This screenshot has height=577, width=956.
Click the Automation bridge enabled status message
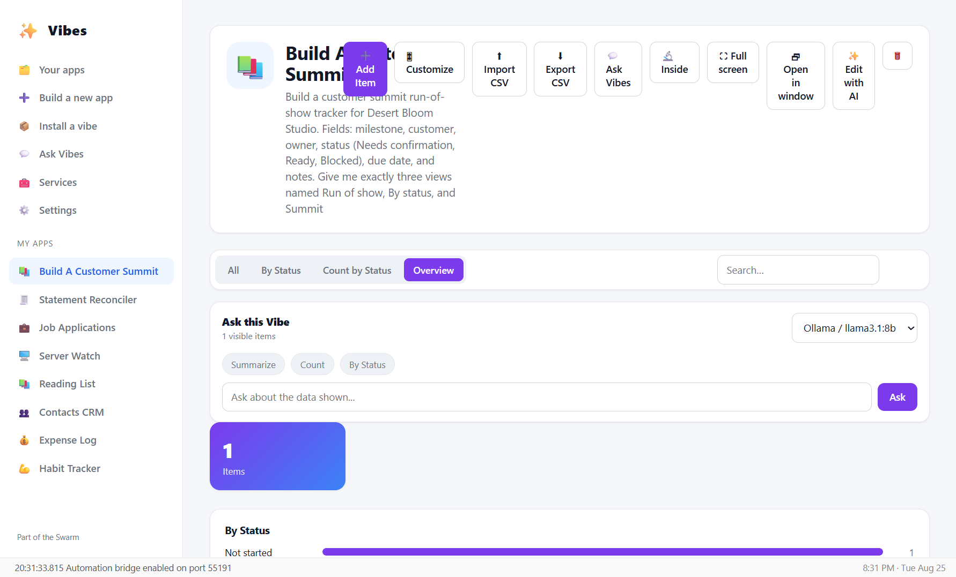coord(123,568)
